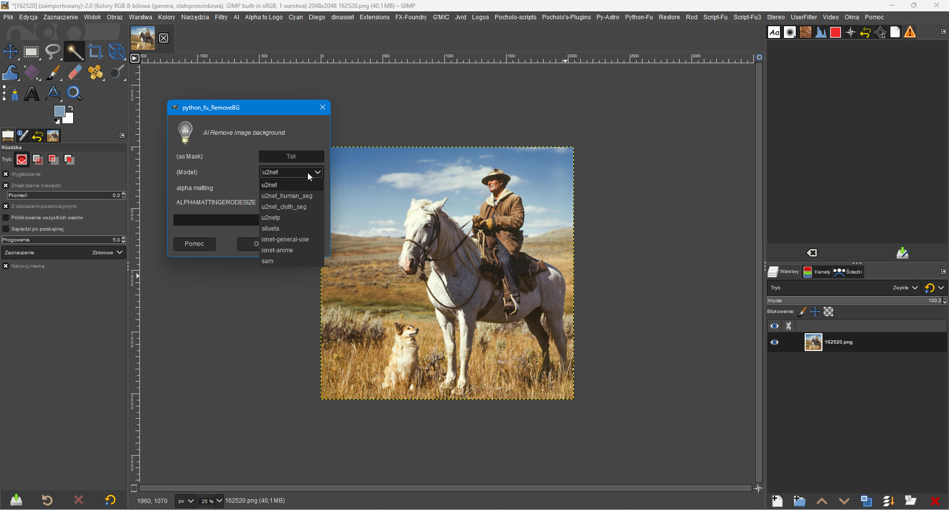The width and height of the screenshot is (949, 510).
Task: Click the red delete layer icon
Action: (935, 501)
